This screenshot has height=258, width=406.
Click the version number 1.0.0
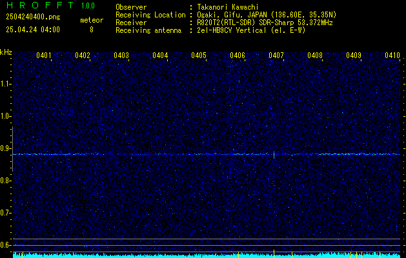click(88, 6)
